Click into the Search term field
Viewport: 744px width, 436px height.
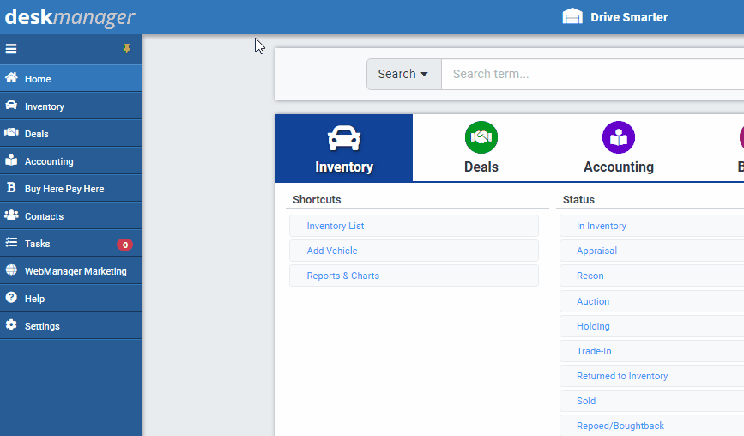(592, 75)
